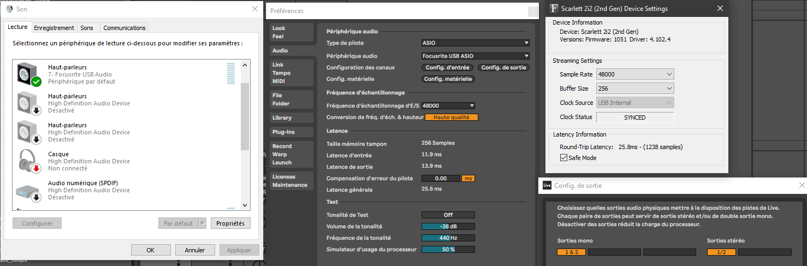This screenshot has width=807, height=266.
Task: Click the Propriétés button
Action: tap(230, 223)
